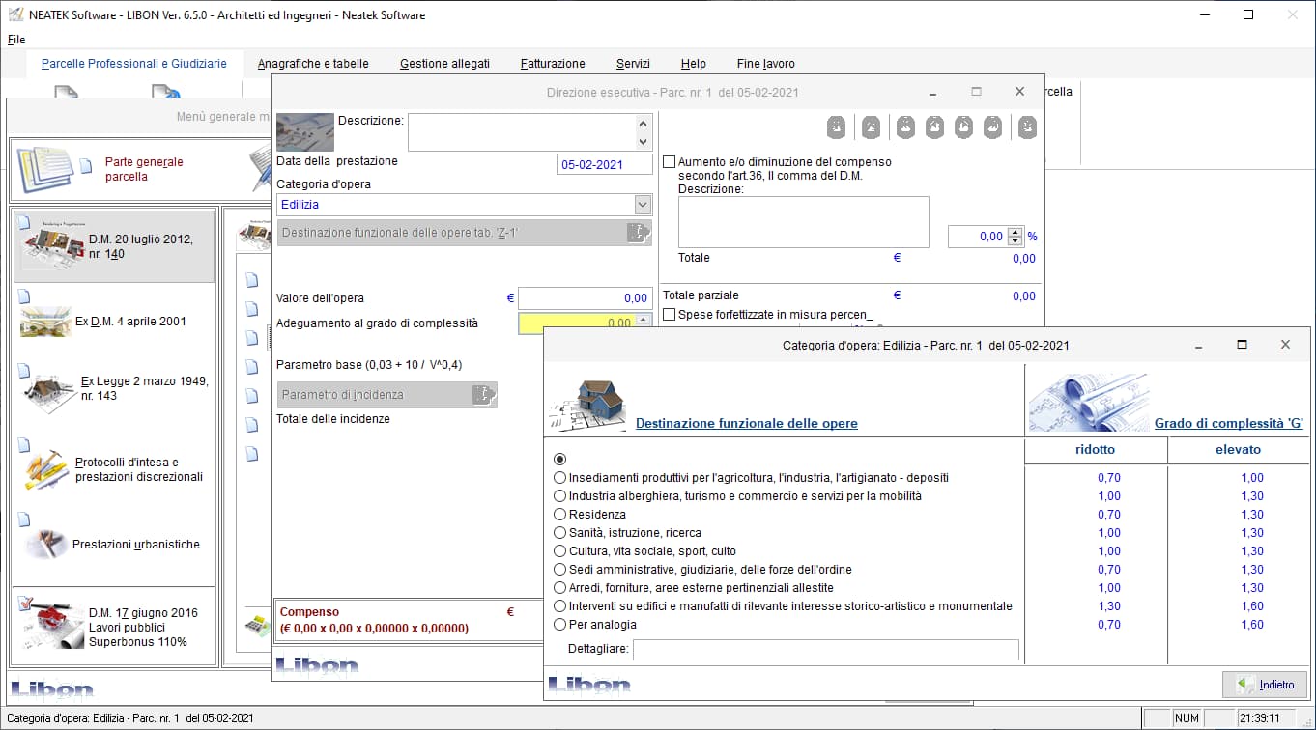Open the Help menu
This screenshot has width=1316, height=730.
tap(693, 64)
